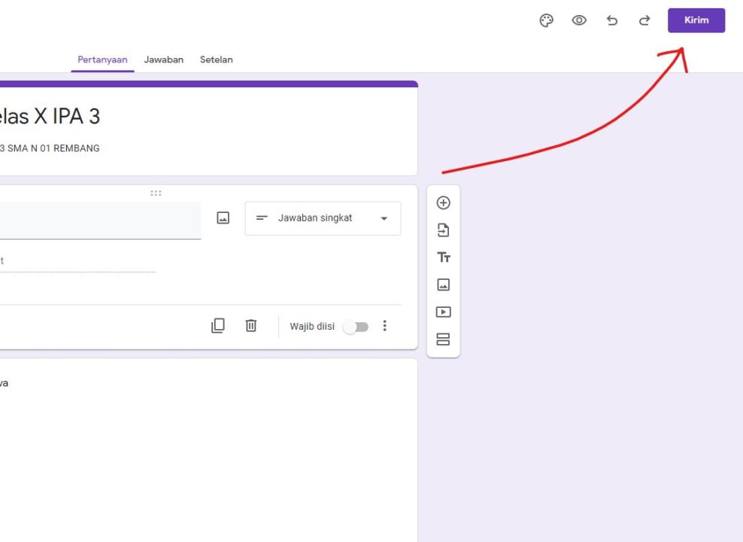Switch to the Pertanyaan tab
The width and height of the screenshot is (743, 542).
[102, 59]
